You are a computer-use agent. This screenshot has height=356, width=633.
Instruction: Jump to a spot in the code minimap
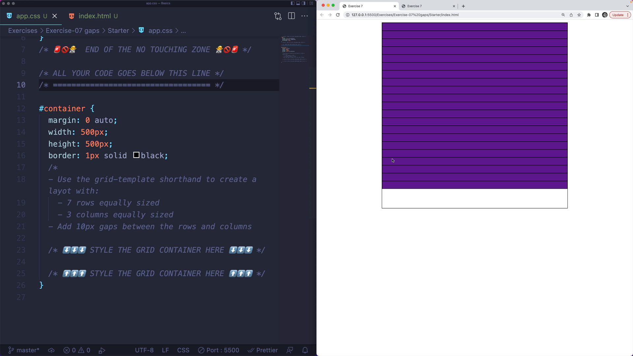pyautogui.click(x=294, y=49)
